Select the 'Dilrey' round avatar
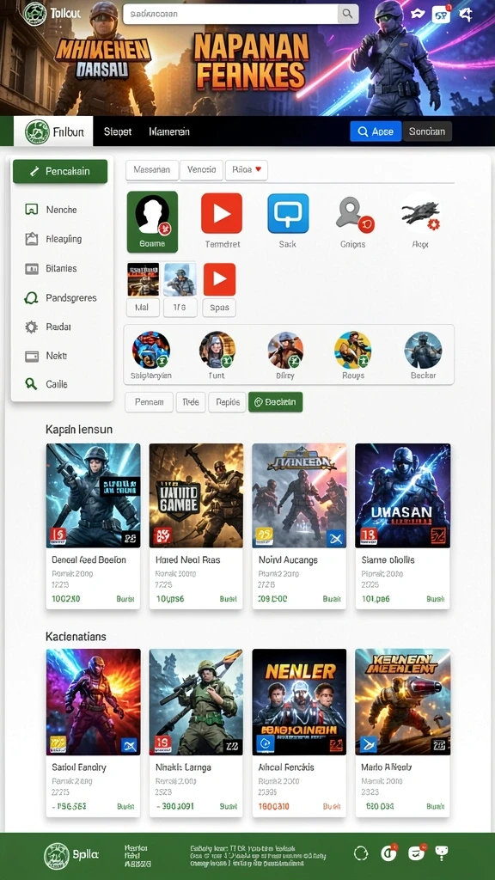495x880 pixels. coord(285,351)
